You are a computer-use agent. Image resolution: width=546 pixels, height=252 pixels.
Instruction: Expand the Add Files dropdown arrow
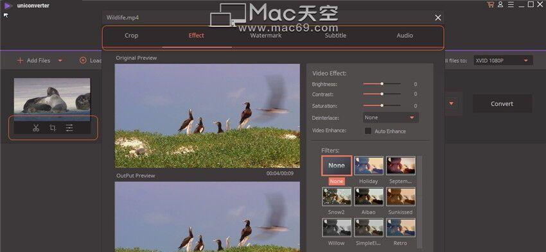click(x=60, y=60)
